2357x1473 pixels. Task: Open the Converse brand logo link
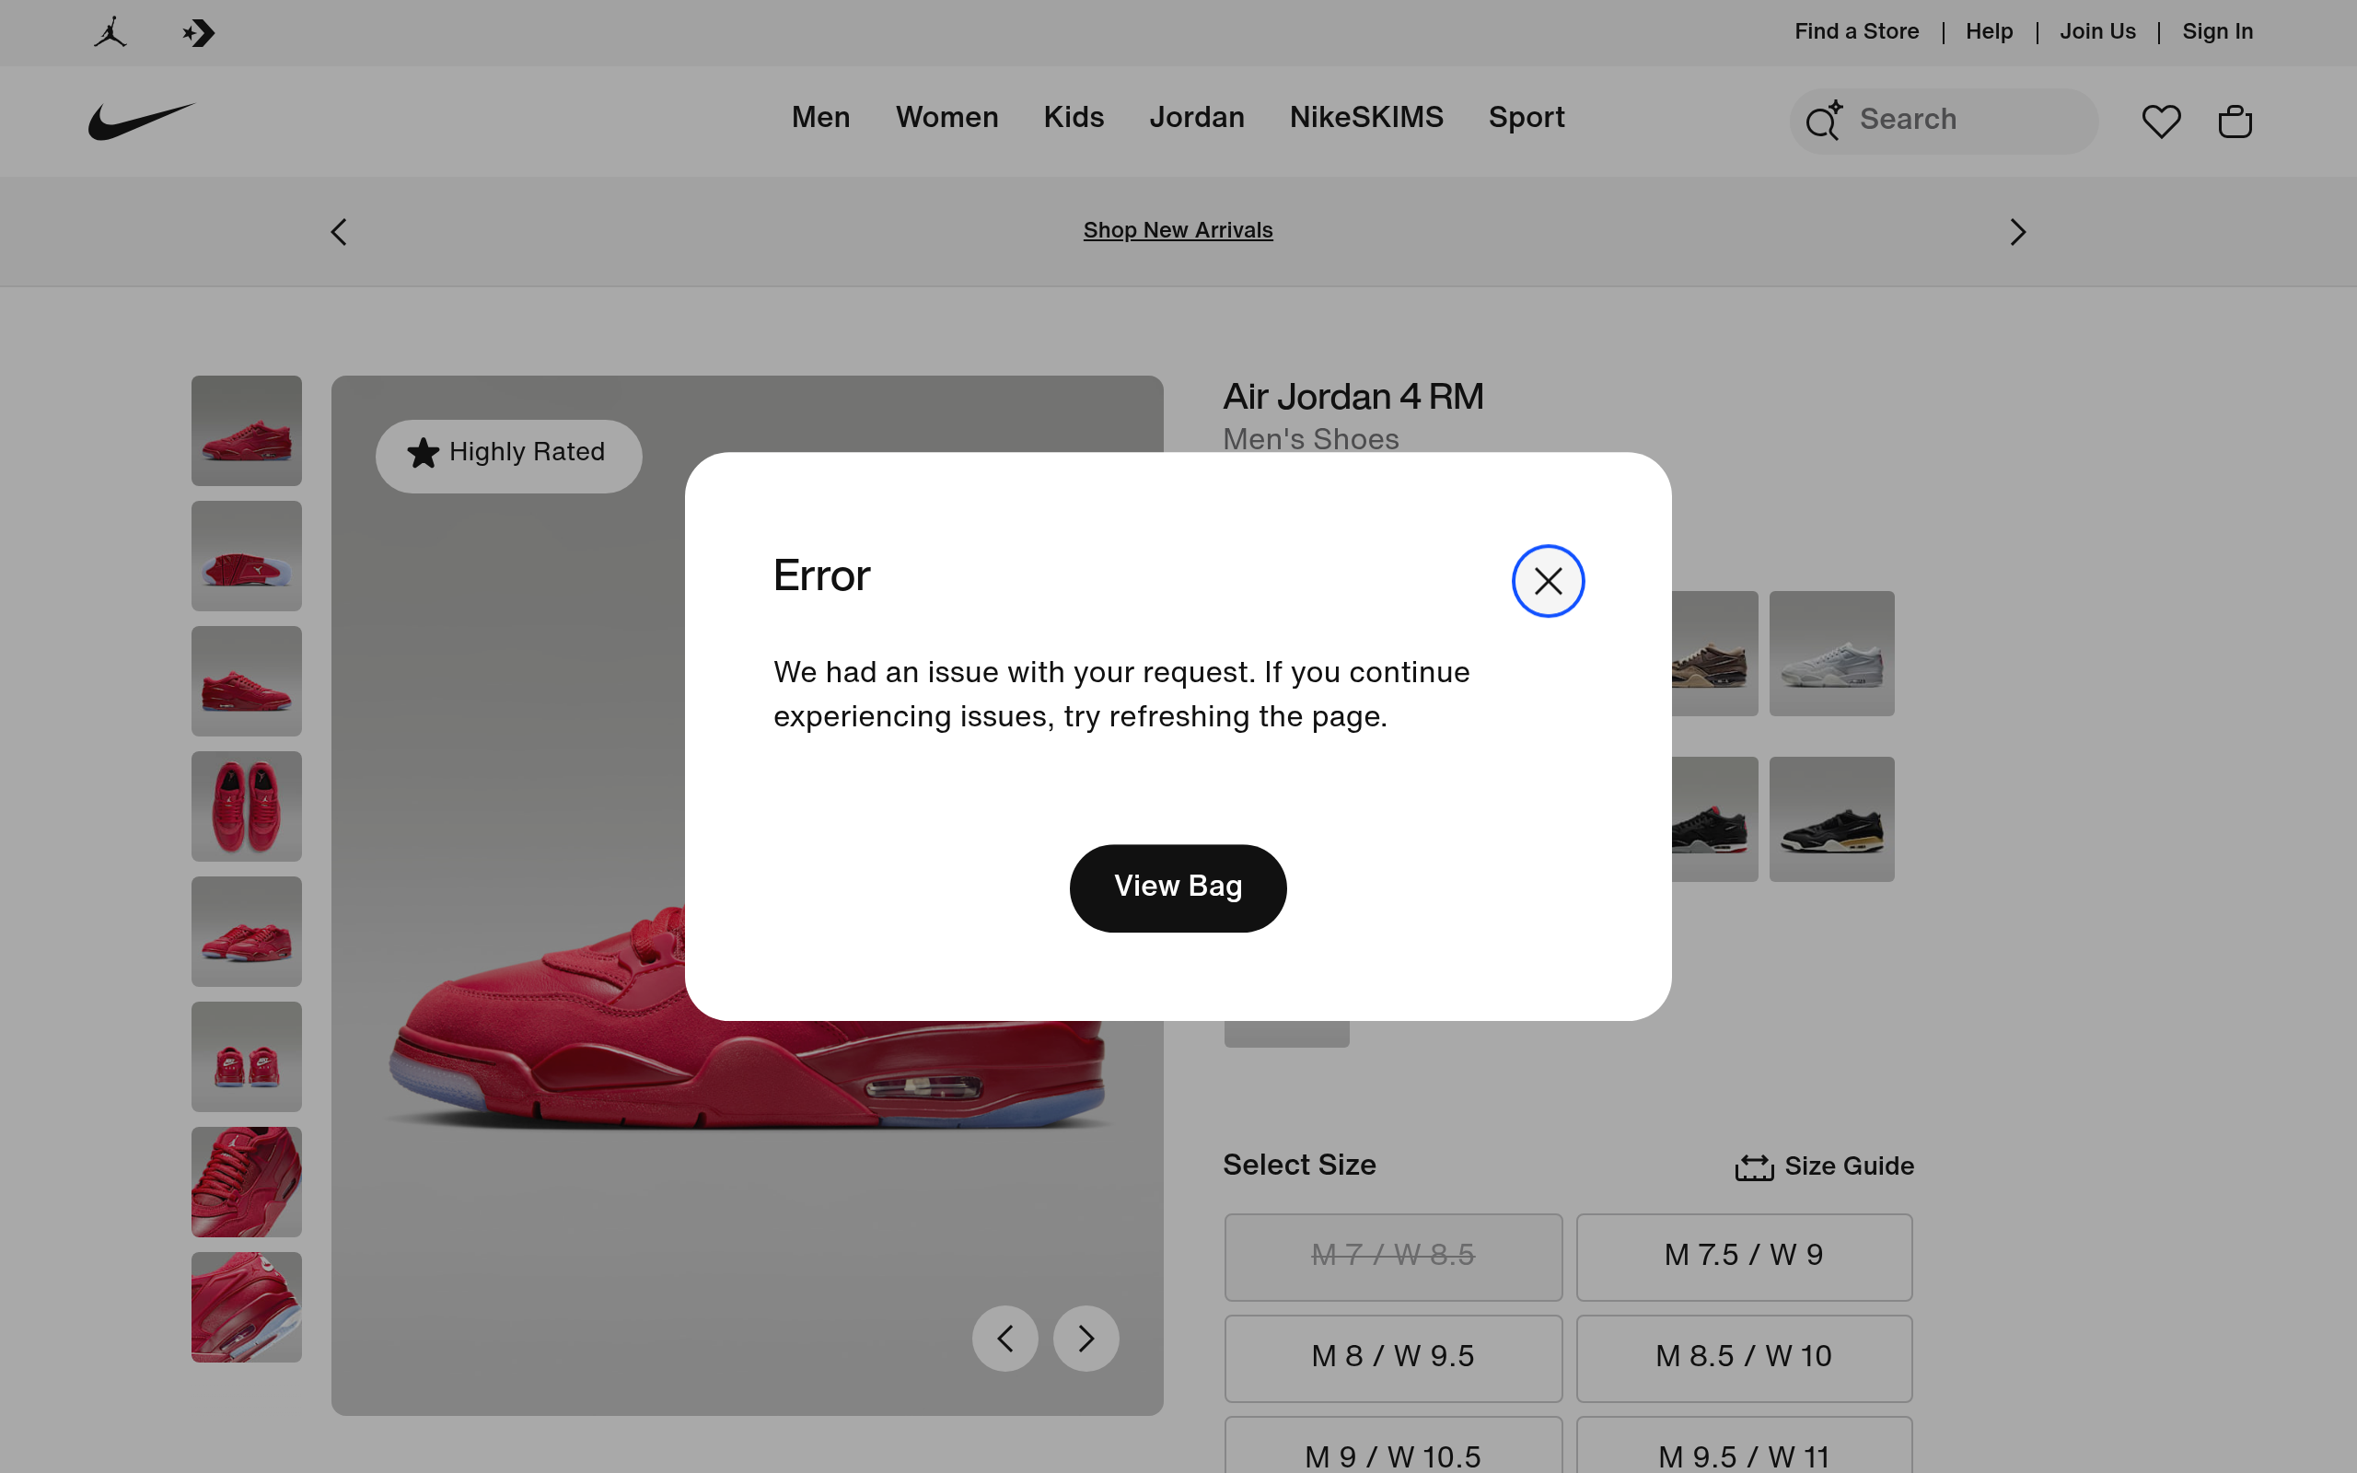[199, 33]
